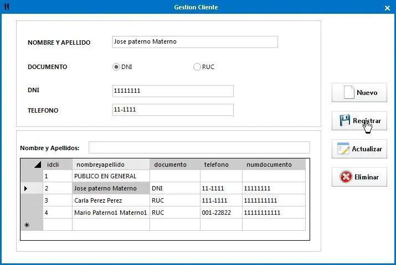
Task: Focus the Telefono input field
Action: point(173,110)
